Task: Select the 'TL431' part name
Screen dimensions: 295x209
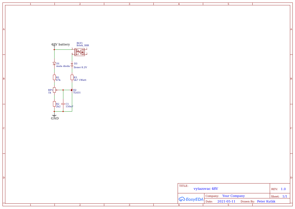Action: [x=77, y=93]
